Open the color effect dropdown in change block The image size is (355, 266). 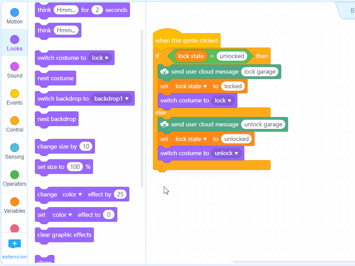73,194
